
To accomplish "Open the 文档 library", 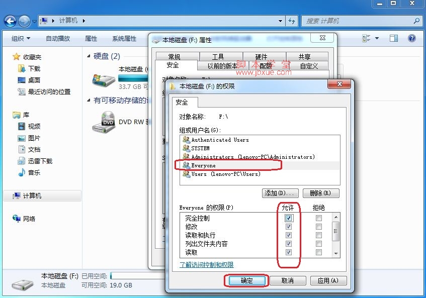I will pos(29,149).
